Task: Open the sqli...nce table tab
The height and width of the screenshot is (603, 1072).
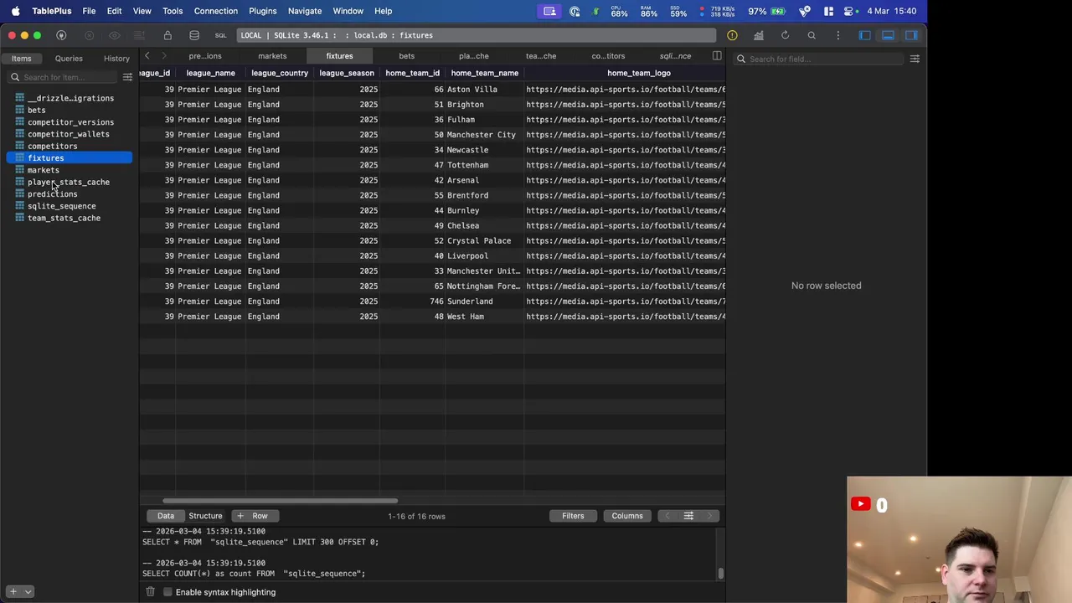Action: tap(675, 56)
